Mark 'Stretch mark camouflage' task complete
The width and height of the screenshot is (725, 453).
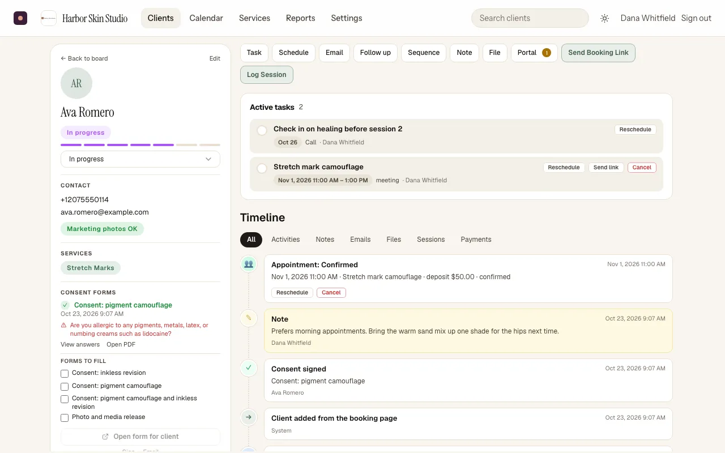click(x=262, y=169)
